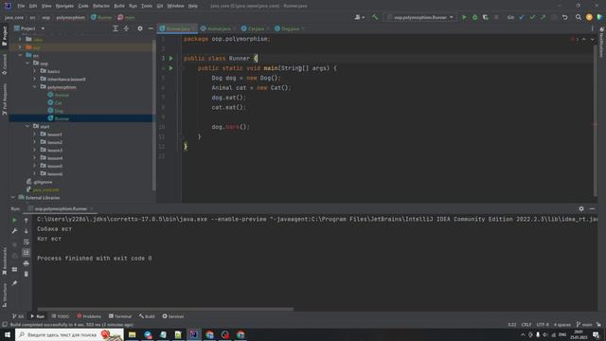Viewport: 606px width, 341px height.
Task: Collapse the polymorphism package node
Action: (x=35, y=87)
